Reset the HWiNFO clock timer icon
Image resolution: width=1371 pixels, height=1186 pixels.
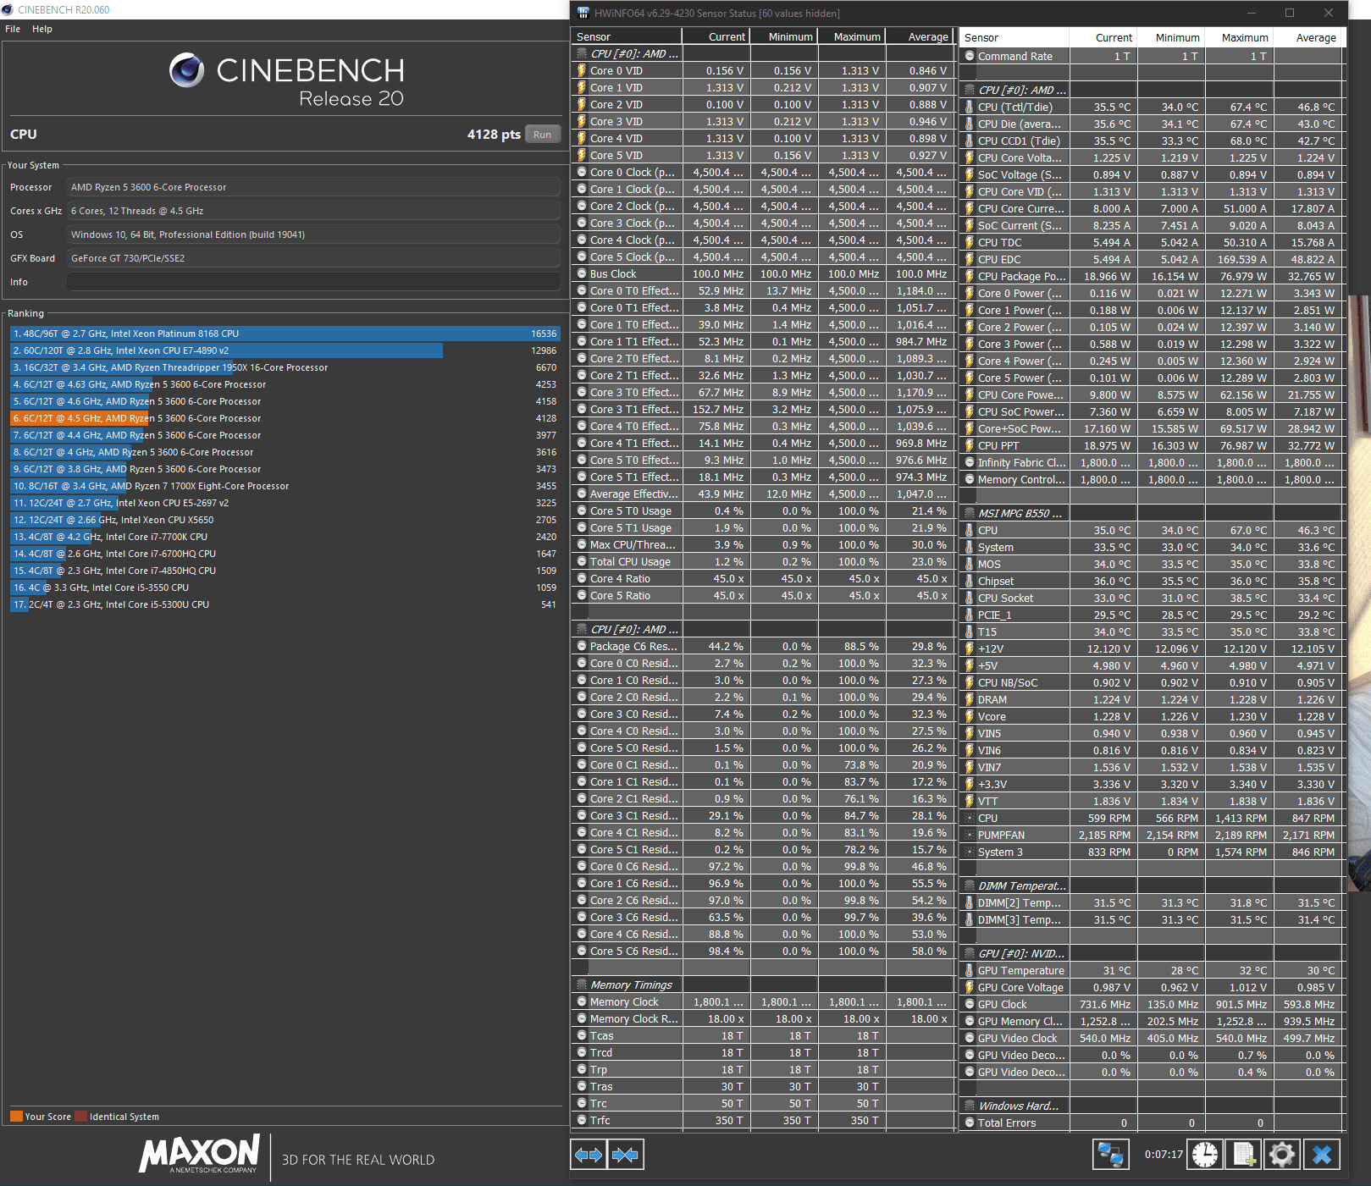point(1205,1155)
